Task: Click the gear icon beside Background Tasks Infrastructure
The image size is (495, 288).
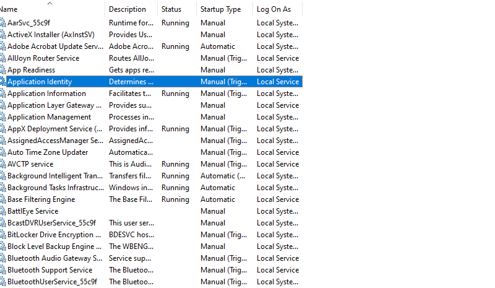Action: pyautogui.click(x=2, y=188)
